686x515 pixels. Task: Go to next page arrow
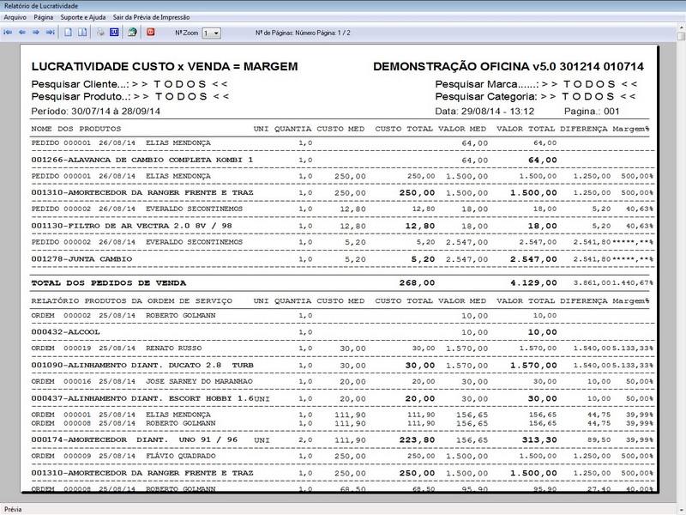(36, 33)
